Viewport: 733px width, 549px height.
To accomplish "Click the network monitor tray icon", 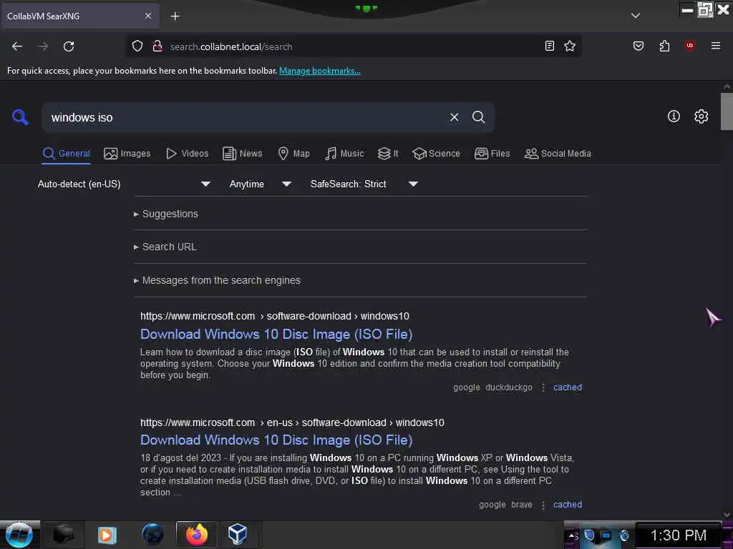I will coord(606,535).
